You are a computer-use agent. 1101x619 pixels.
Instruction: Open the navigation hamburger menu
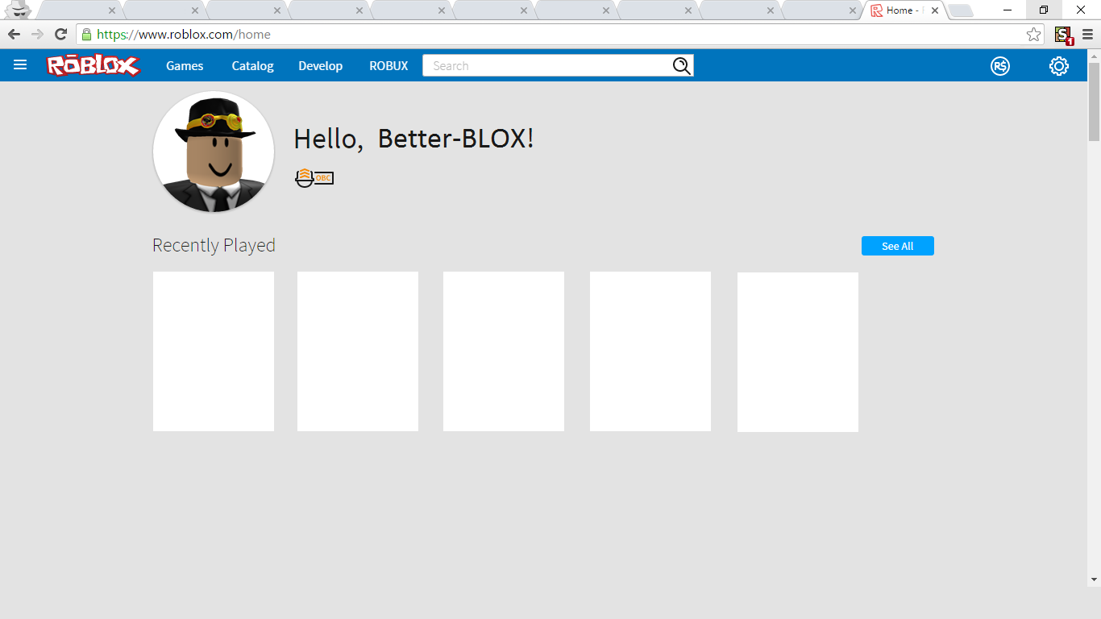tap(19, 65)
